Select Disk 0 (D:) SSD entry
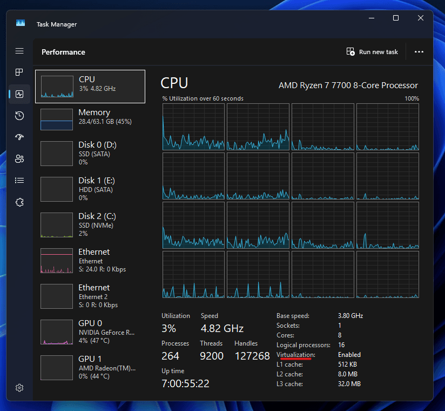445x411 pixels. click(x=90, y=154)
